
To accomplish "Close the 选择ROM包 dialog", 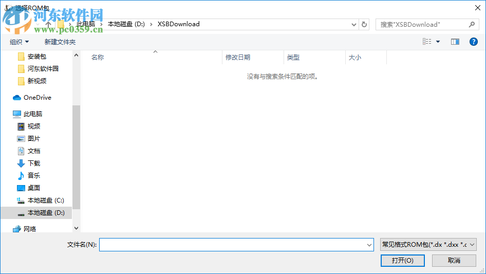I will [478, 8].
